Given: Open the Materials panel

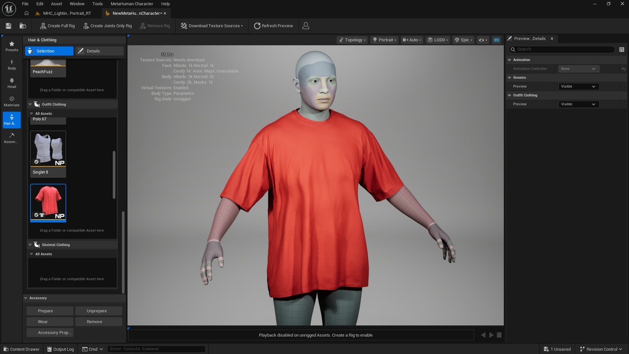Looking at the screenshot, I should tap(12, 101).
